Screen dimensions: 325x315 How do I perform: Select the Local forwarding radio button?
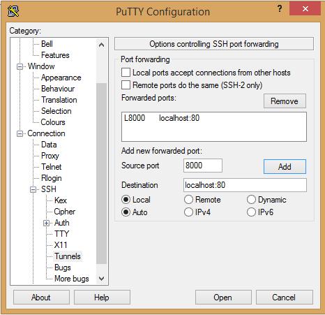point(126,200)
